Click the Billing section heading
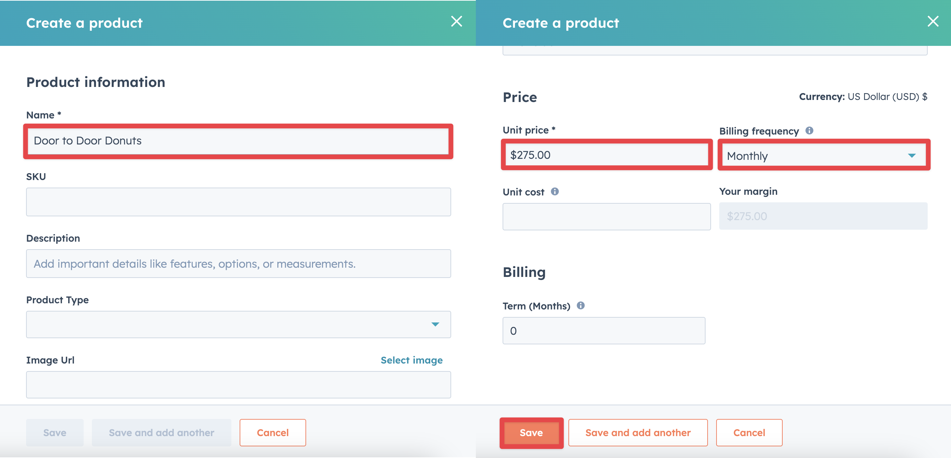951x458 pixels. coord(524,272)
